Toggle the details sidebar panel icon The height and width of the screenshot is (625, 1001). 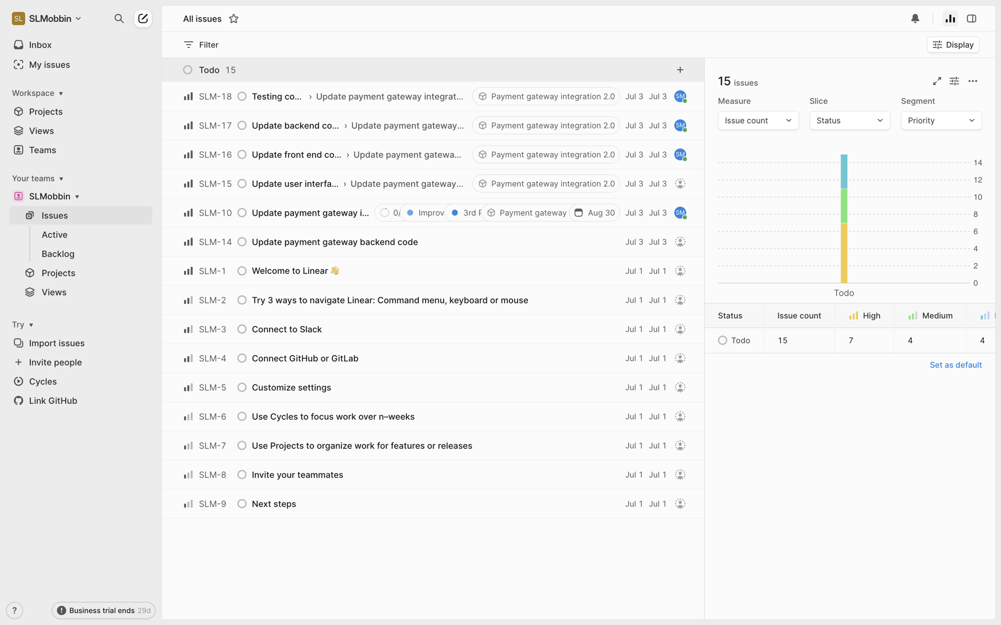971,19
